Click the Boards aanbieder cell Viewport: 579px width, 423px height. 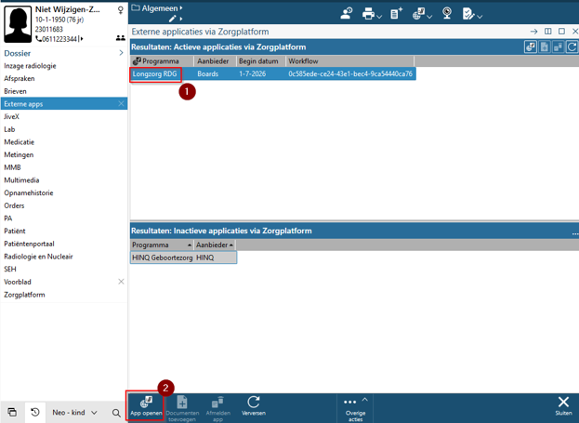207,73
